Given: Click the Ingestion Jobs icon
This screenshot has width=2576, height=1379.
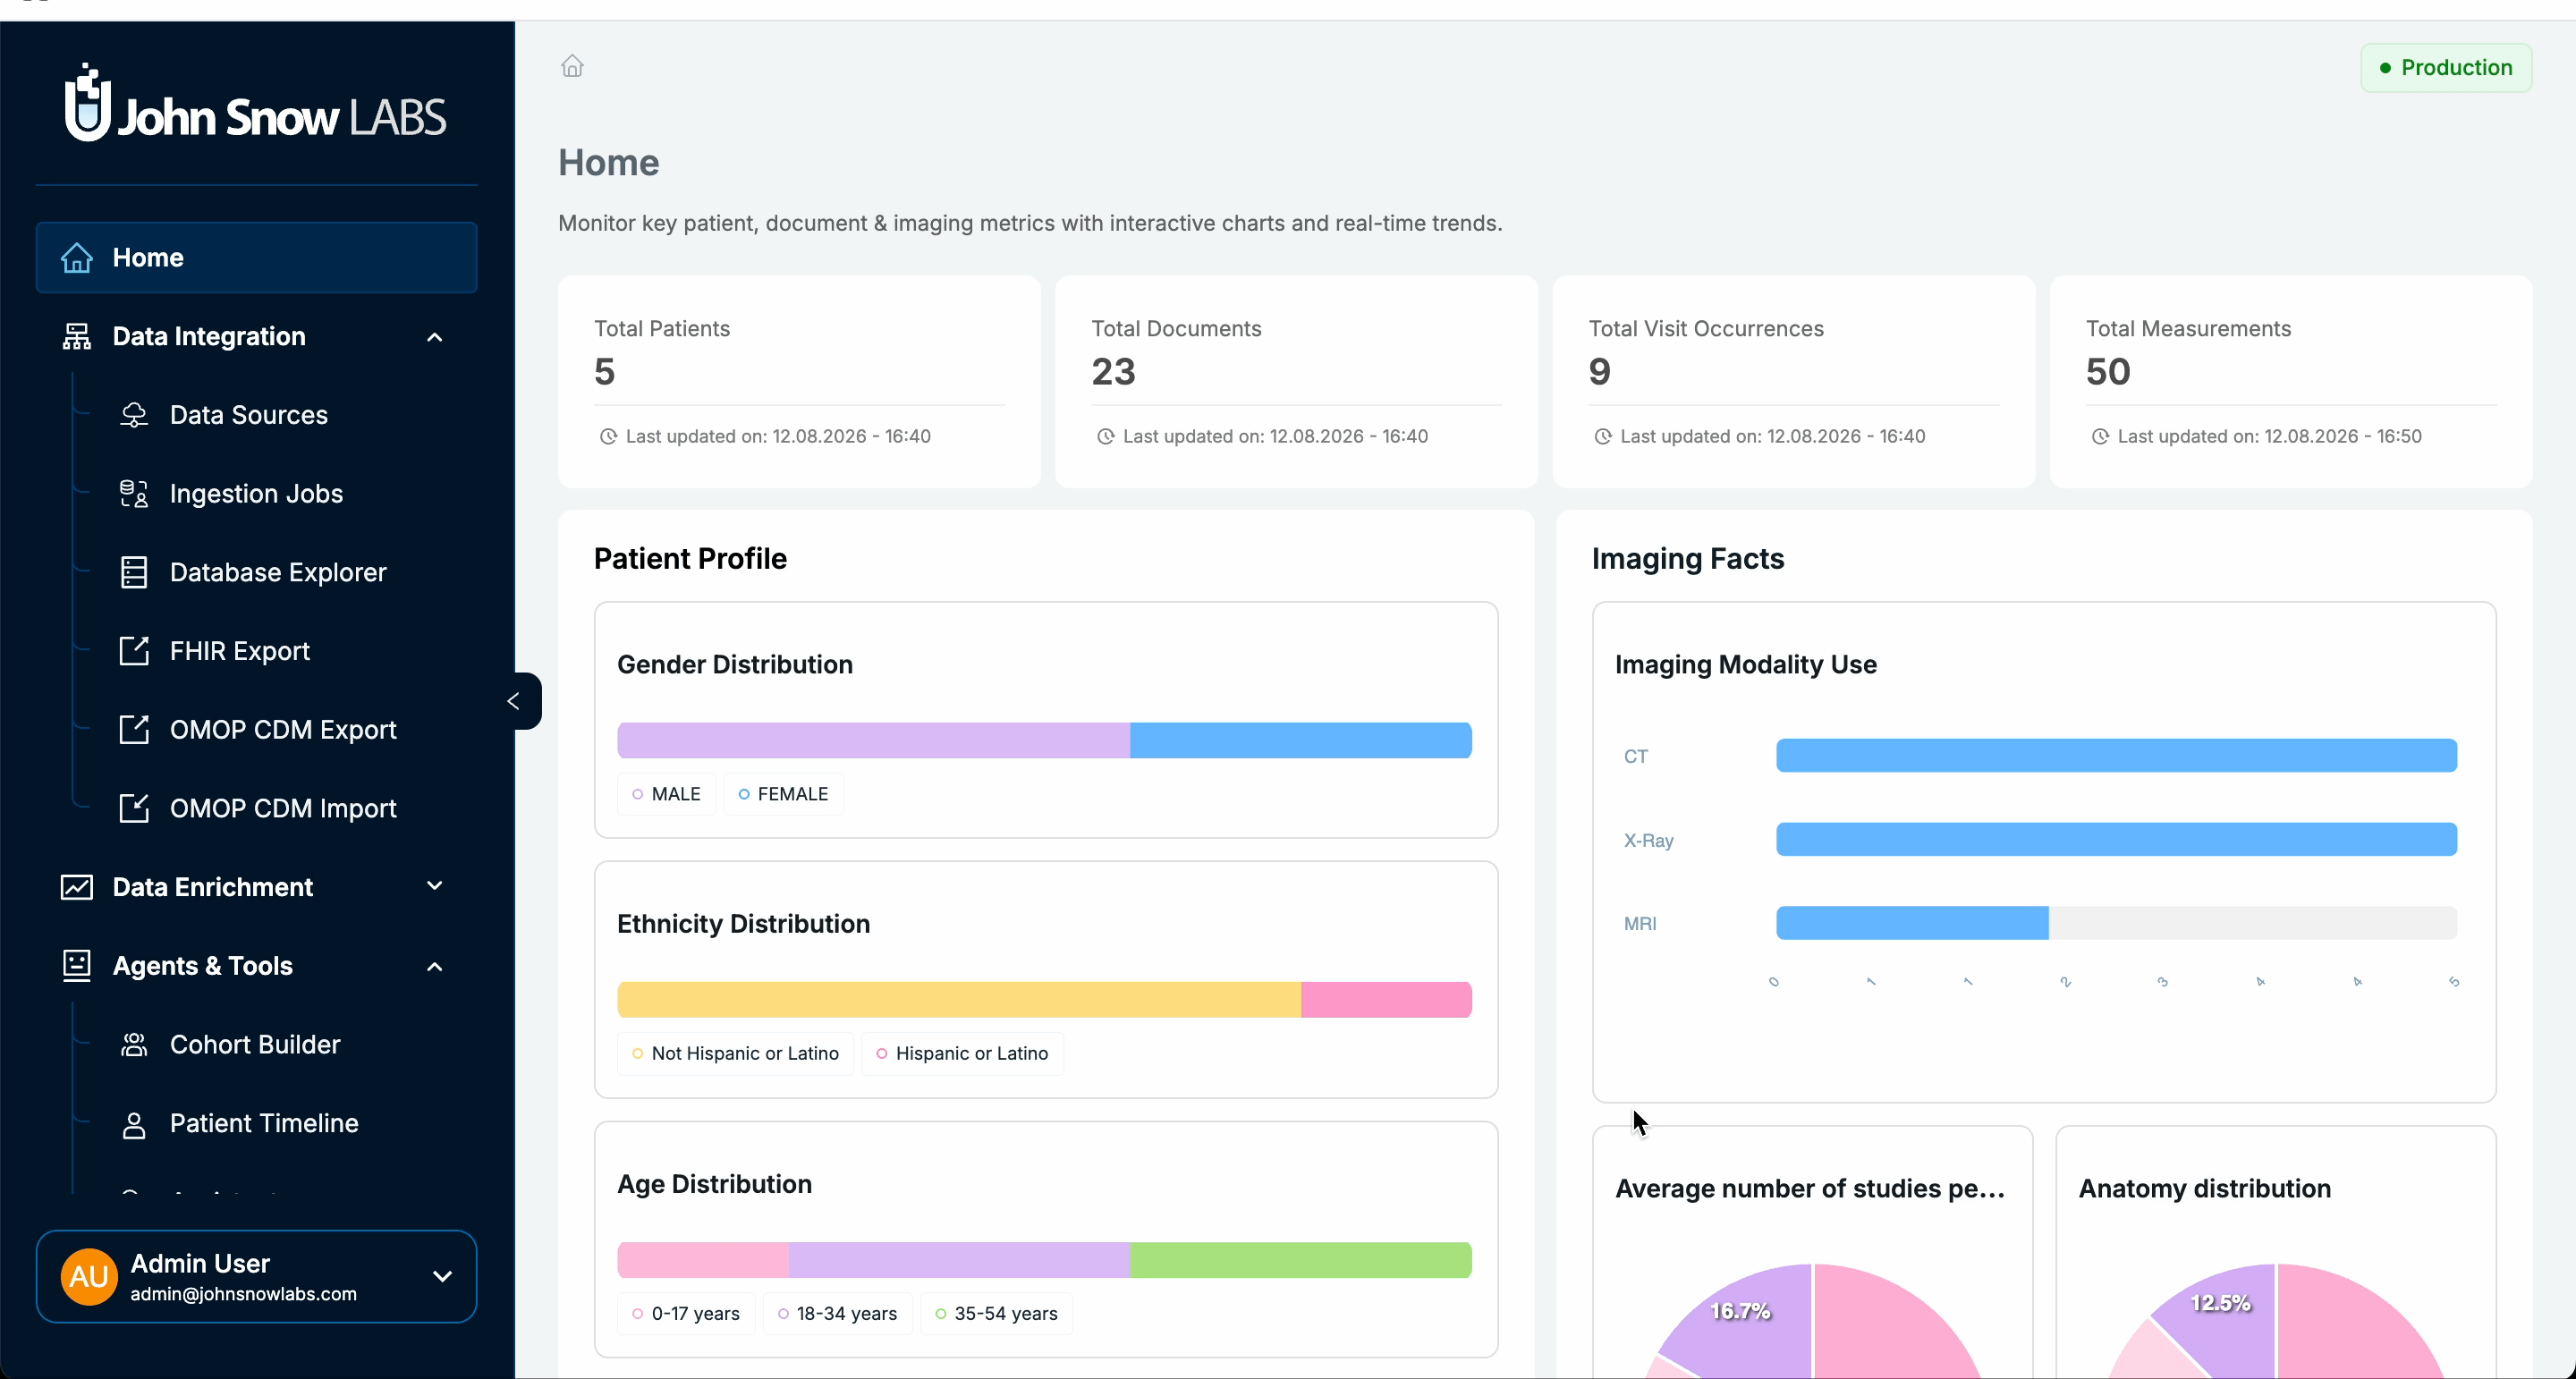Looking at the screenshot, I should [134, 494].
